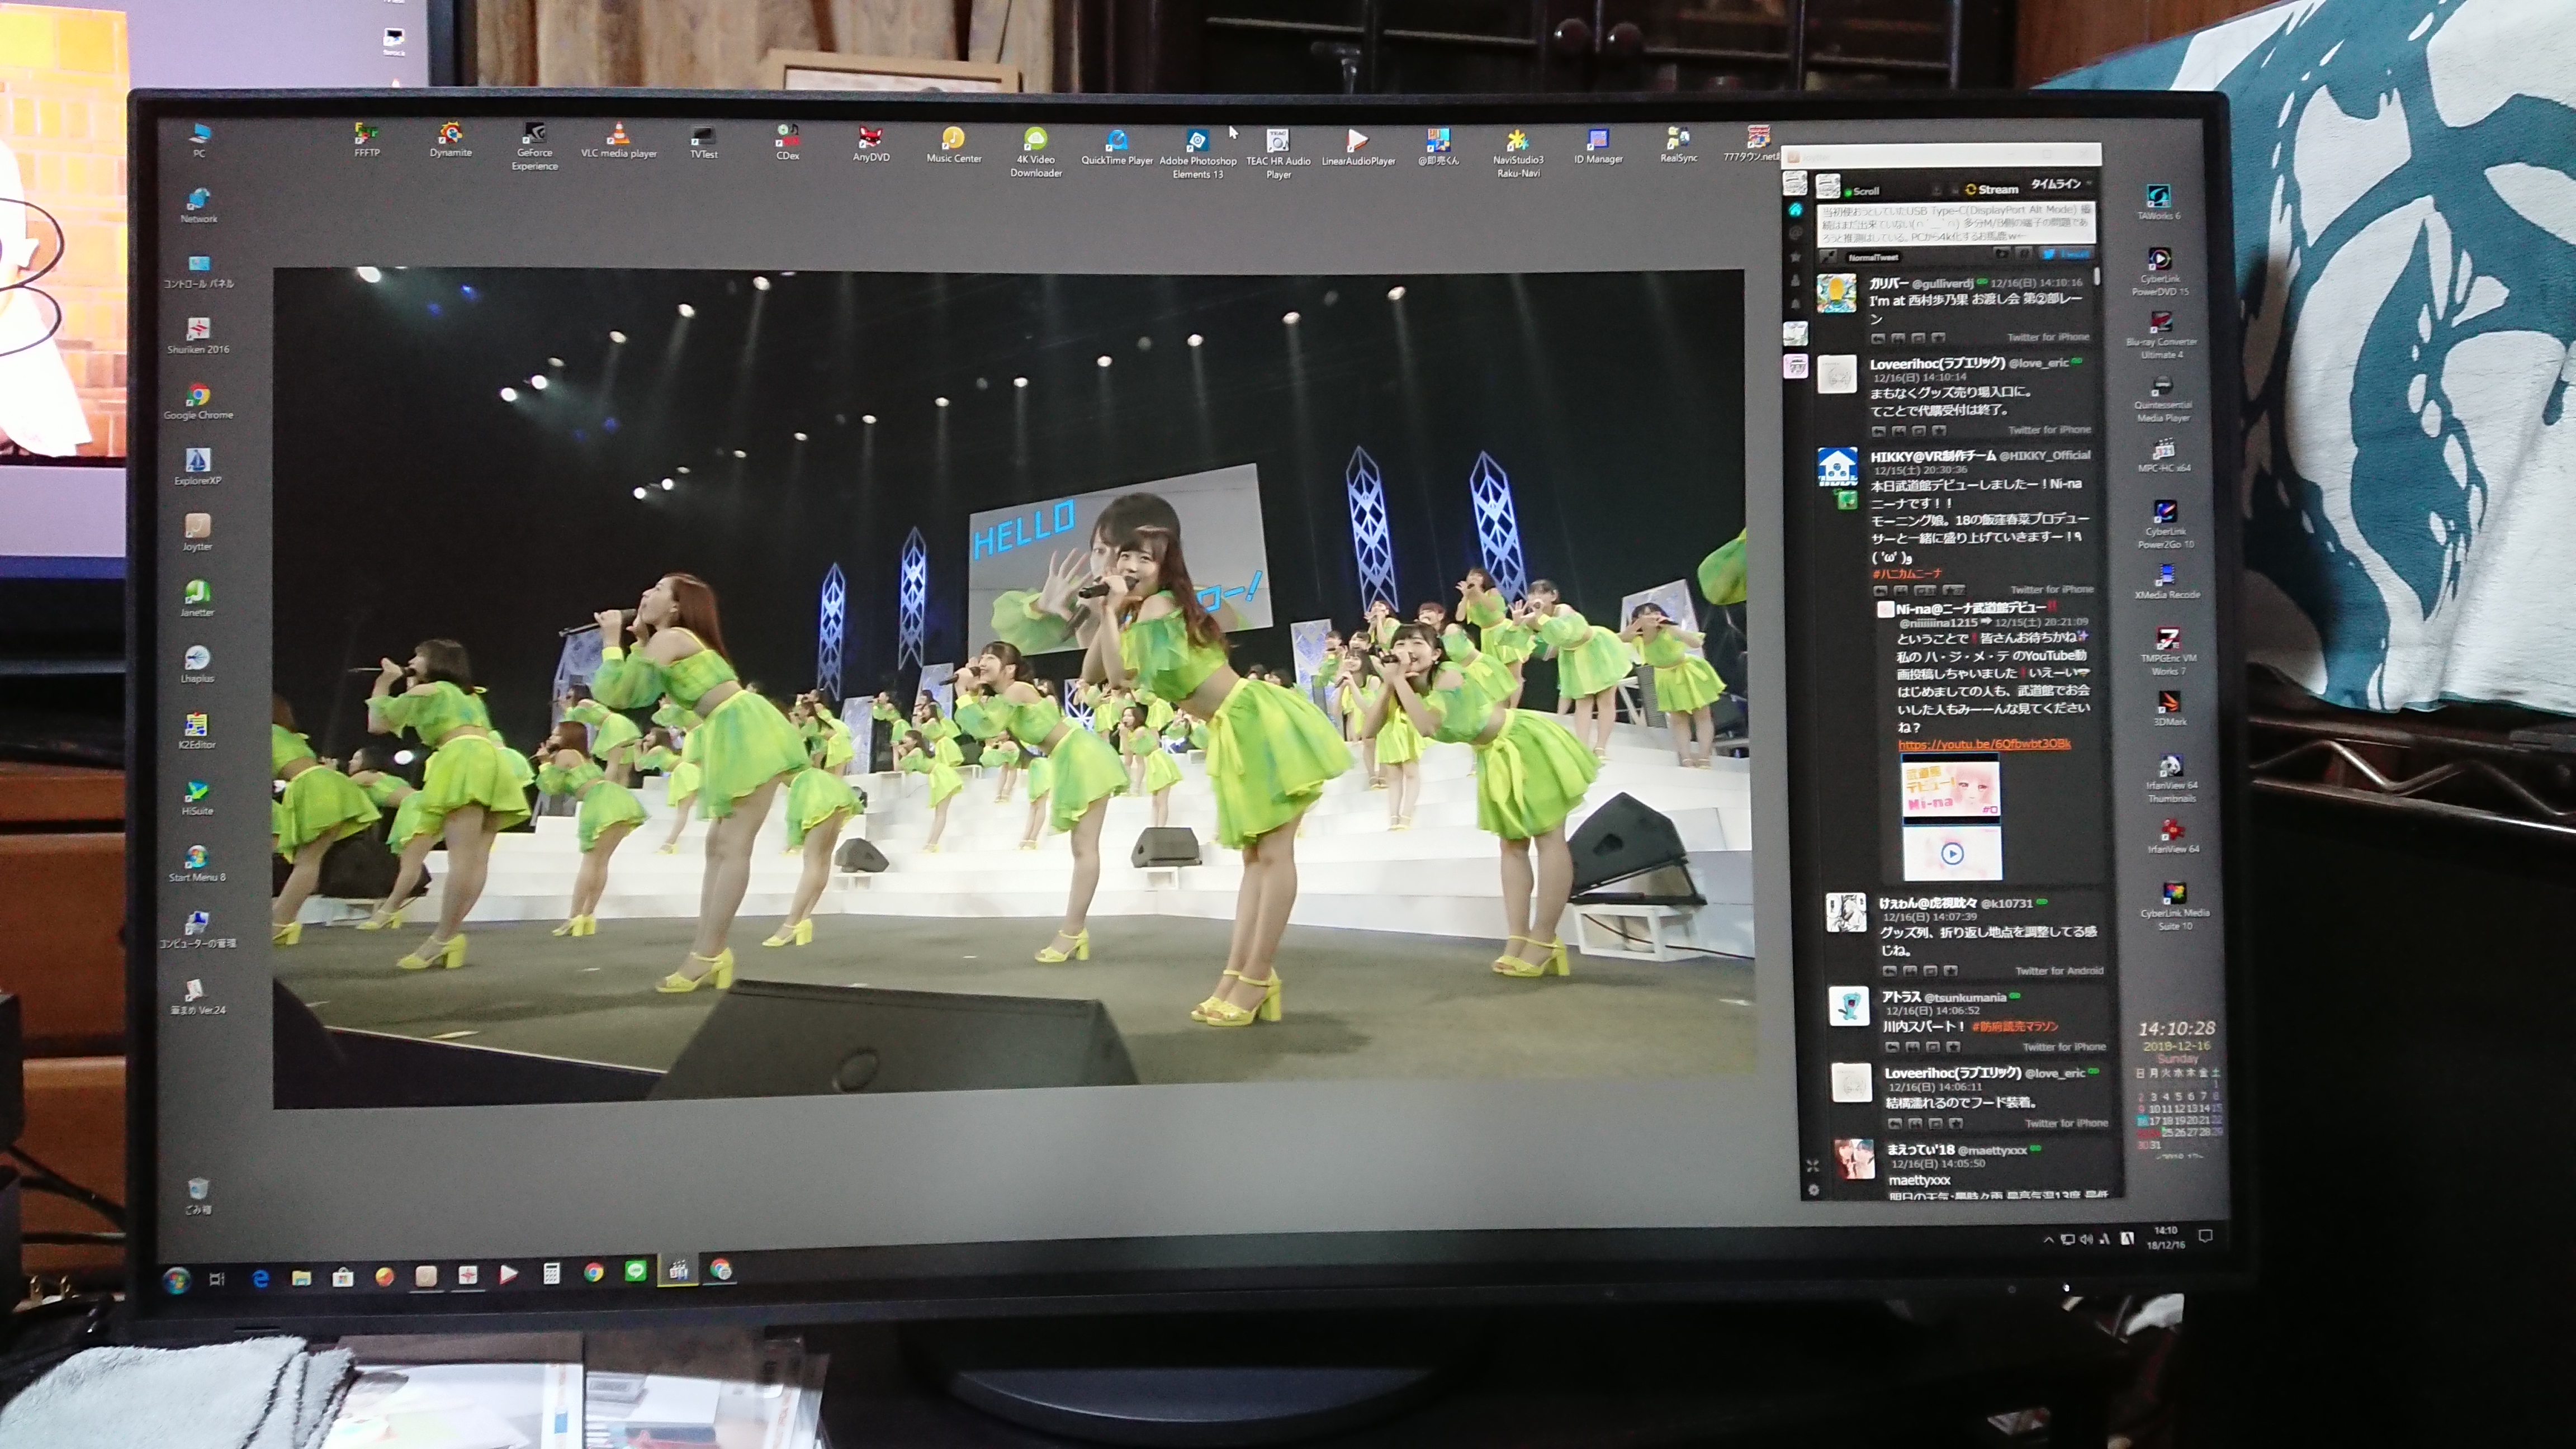This screenshot has height=1449, width=2576.
Task: Click the Tweet button in Joytter
Action: tap(2067, 254)
